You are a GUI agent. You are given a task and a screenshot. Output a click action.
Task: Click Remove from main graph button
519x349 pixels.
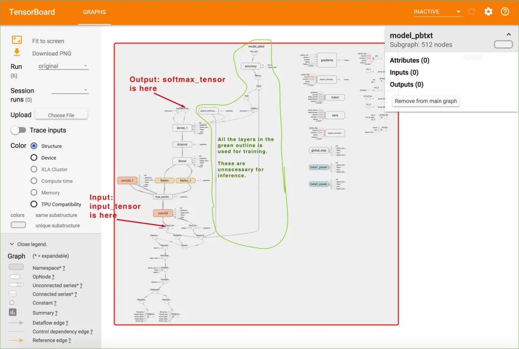tap(426, 101)
